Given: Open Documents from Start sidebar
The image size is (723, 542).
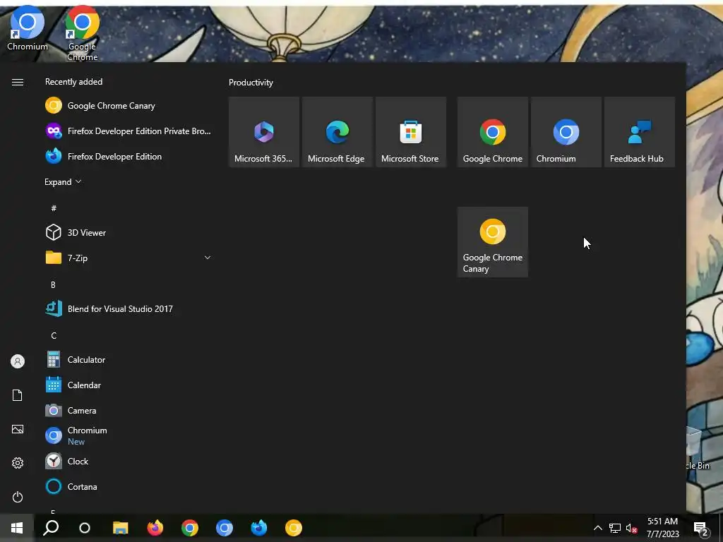Looking at the screenshot, I should 18,395.
